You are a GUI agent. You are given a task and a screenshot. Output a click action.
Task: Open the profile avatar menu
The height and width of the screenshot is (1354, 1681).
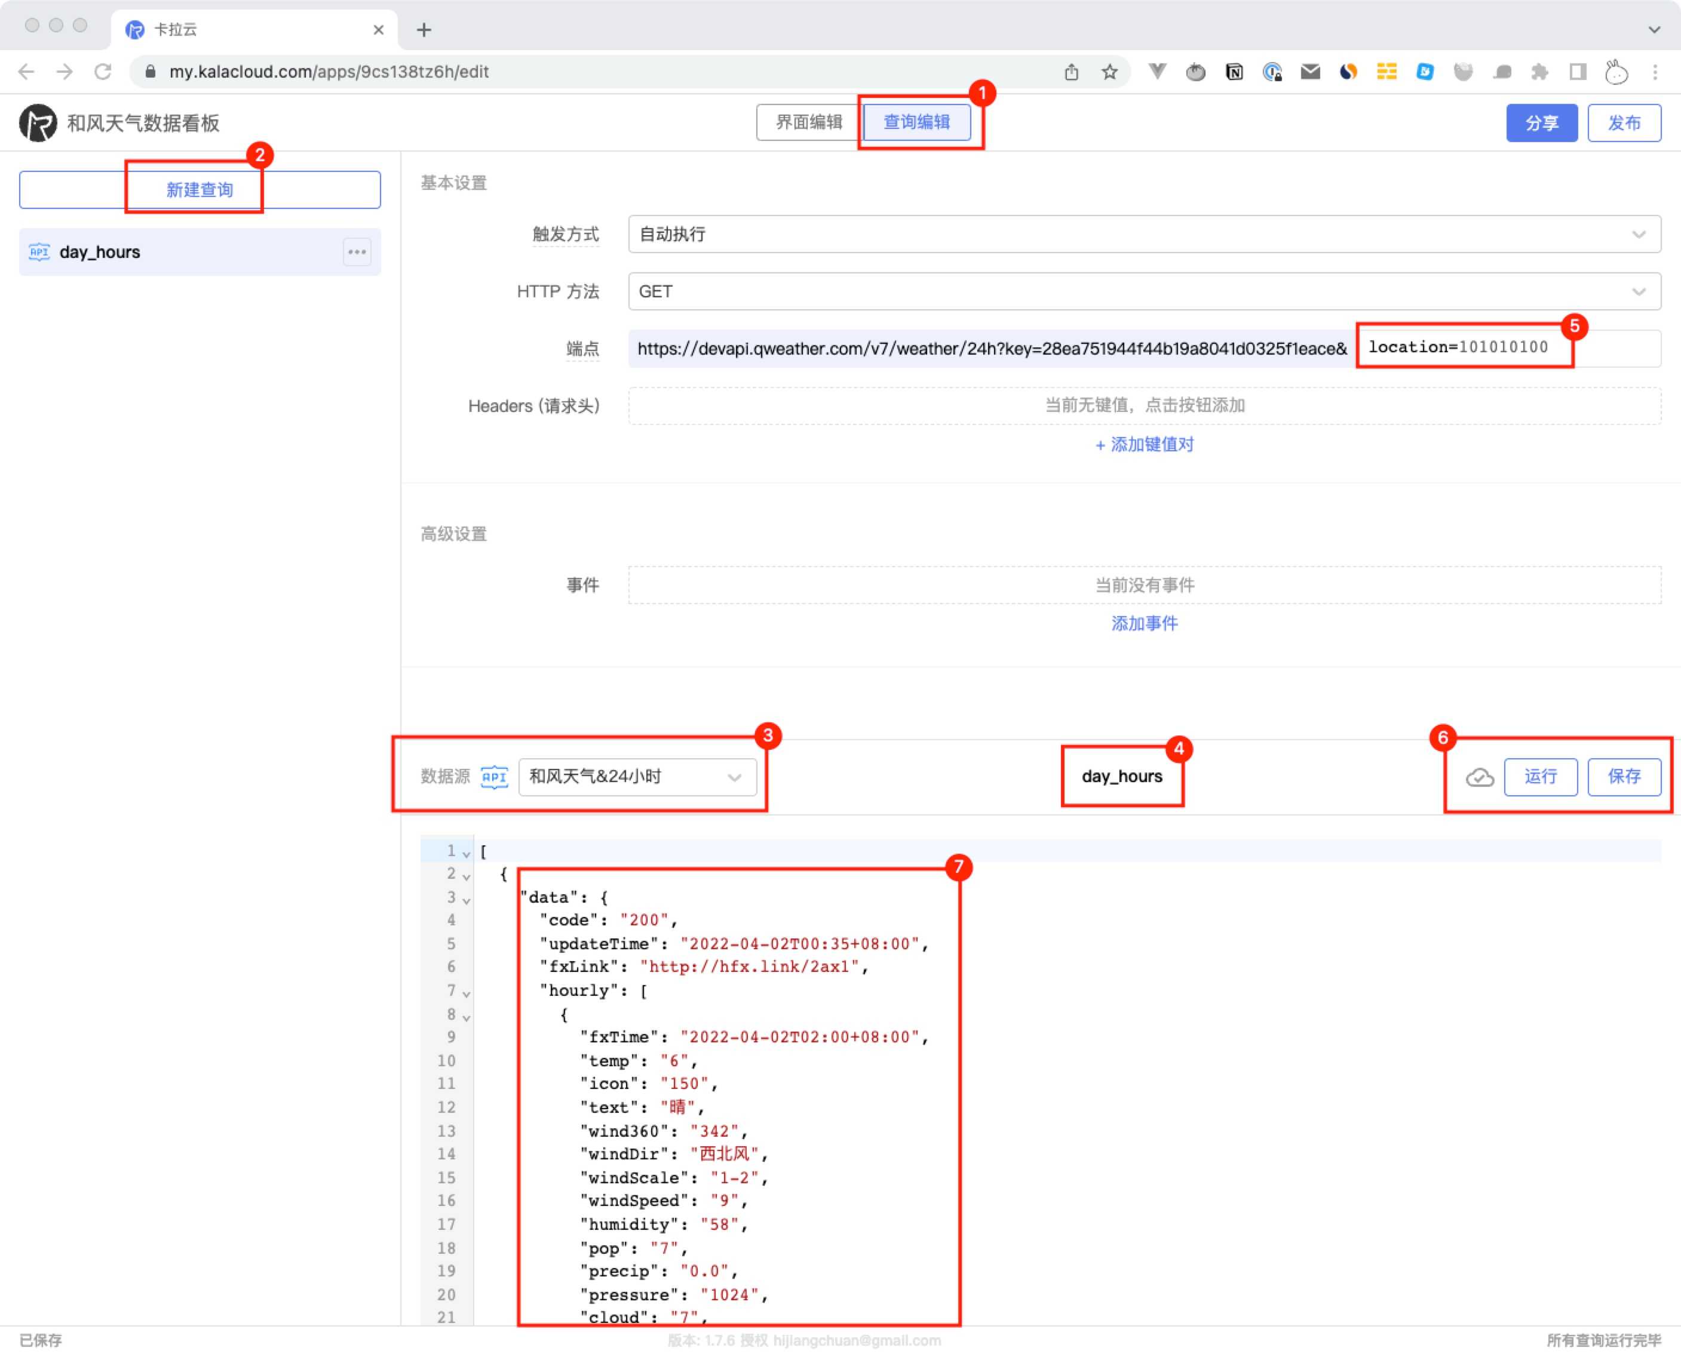coord(1616,72)
